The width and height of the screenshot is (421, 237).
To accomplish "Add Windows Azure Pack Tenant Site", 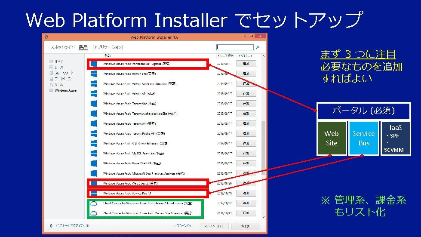I will pos(246,103).
